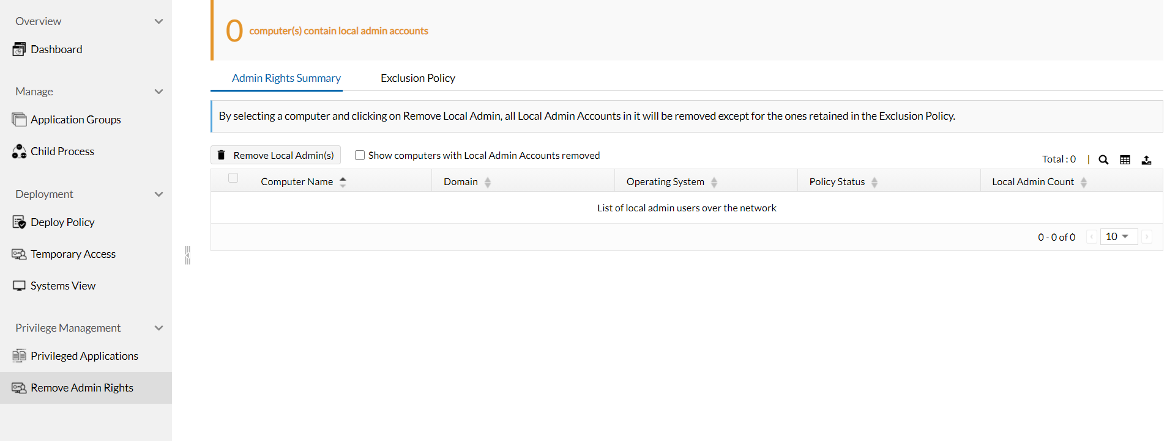1167x441 pixels.
Task: Open the rows-per-page dropdown showing 10
Action: [x=1118, y=236]
